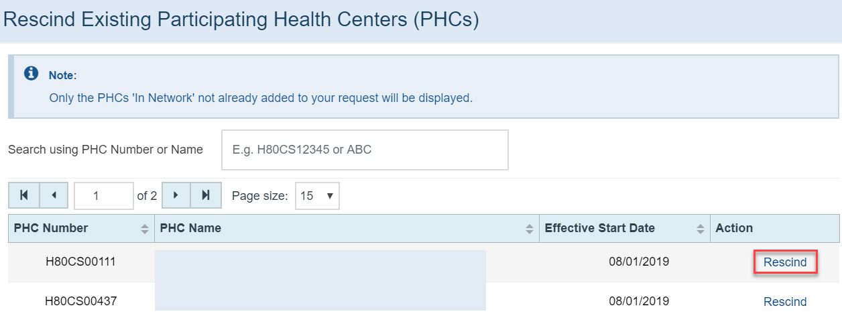This screenshot has height=318, width=842.
Task: Focus the PHC Number or Name search box
Action: (365, 150)
